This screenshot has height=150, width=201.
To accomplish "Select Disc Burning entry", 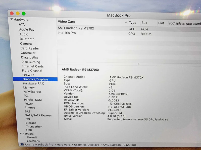I will pos(31,62).
